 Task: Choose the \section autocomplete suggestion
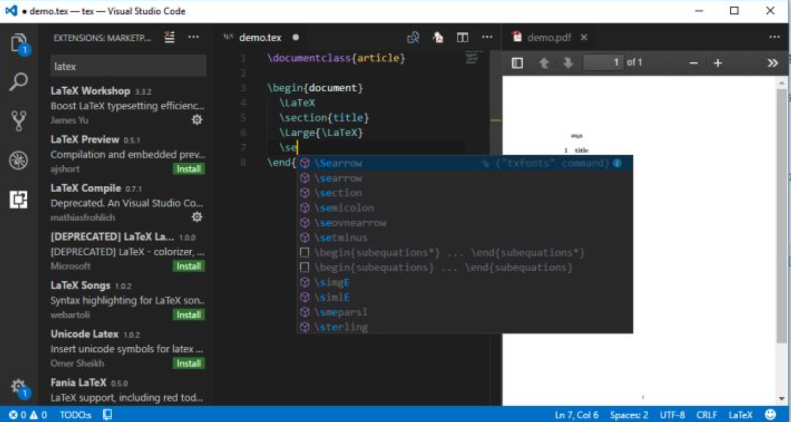465,193
